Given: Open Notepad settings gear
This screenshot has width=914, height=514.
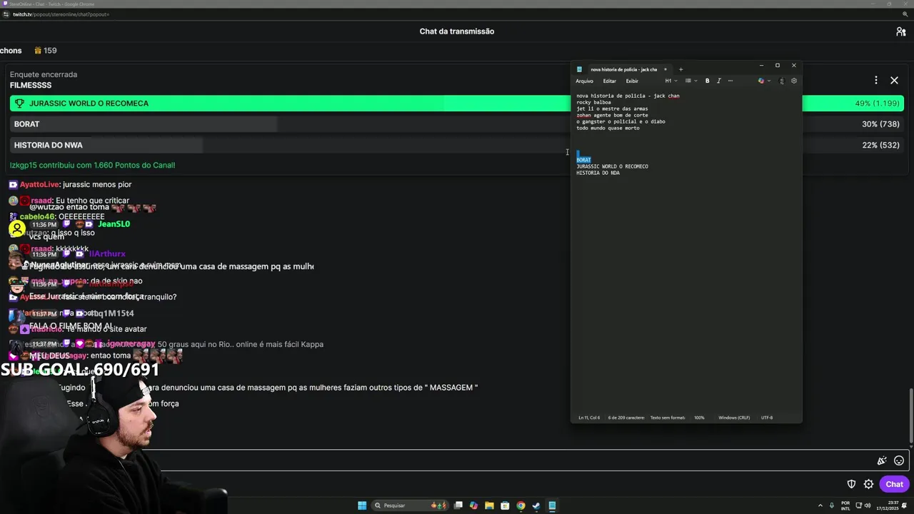Looking at the screenshot, I should (793, 81).
